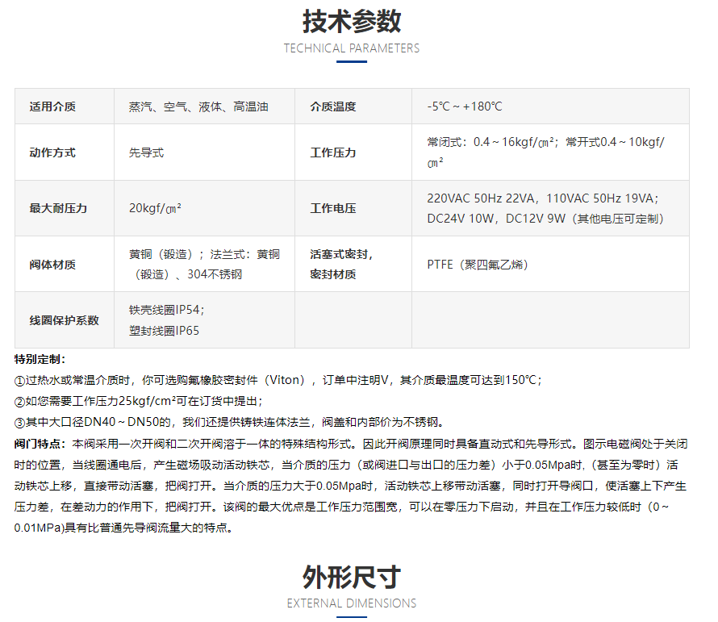The image size is (718, 622).
Task: Select the 线圈保护系数 label cell
Action: 64,320
